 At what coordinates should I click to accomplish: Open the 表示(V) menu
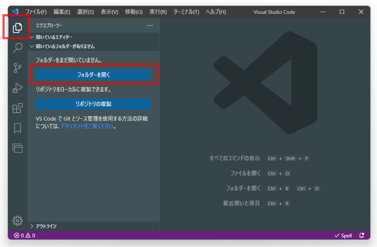pos(110,12)
